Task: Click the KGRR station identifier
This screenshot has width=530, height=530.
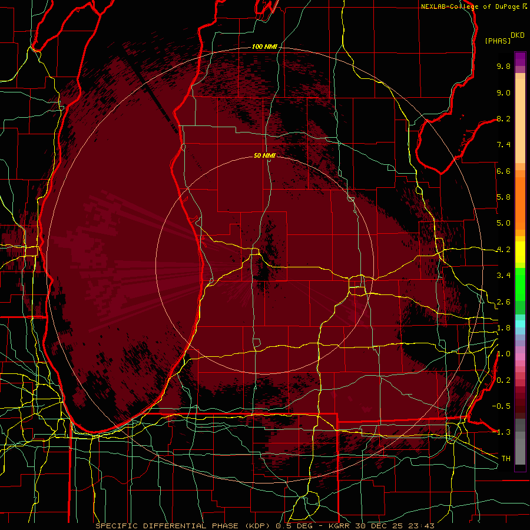Action: (x=340, y=526)
